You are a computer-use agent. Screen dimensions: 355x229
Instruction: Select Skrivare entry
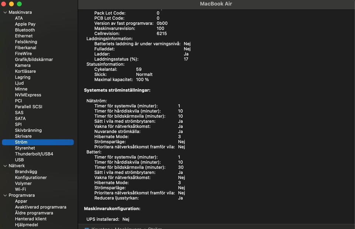[x=23, y=136]
